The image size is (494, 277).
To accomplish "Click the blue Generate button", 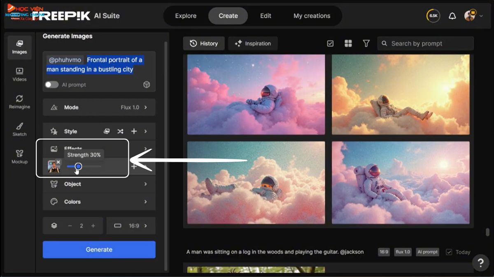I will pos(99,250).
